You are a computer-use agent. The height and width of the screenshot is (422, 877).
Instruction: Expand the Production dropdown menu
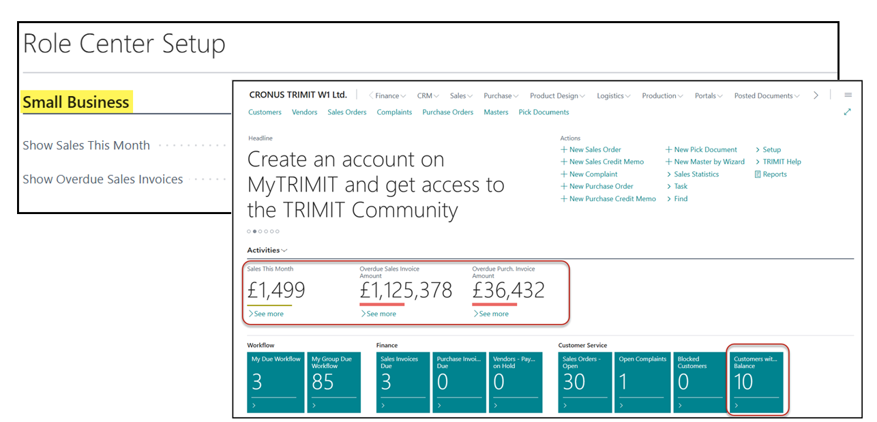pyautogui.click(x=663, y=96)
